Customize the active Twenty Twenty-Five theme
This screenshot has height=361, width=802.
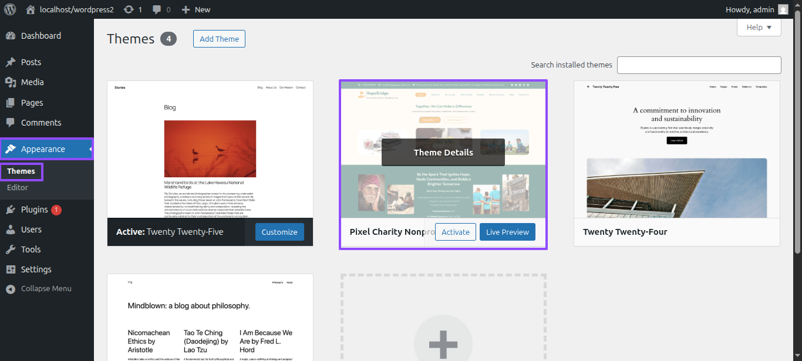279,232
